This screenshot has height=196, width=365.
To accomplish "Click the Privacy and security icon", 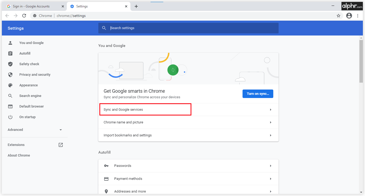I will click(x=10, y=74).
